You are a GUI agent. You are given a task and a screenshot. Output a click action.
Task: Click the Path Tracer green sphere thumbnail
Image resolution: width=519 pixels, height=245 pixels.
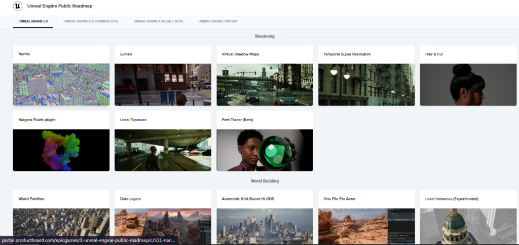pos(265,150)
